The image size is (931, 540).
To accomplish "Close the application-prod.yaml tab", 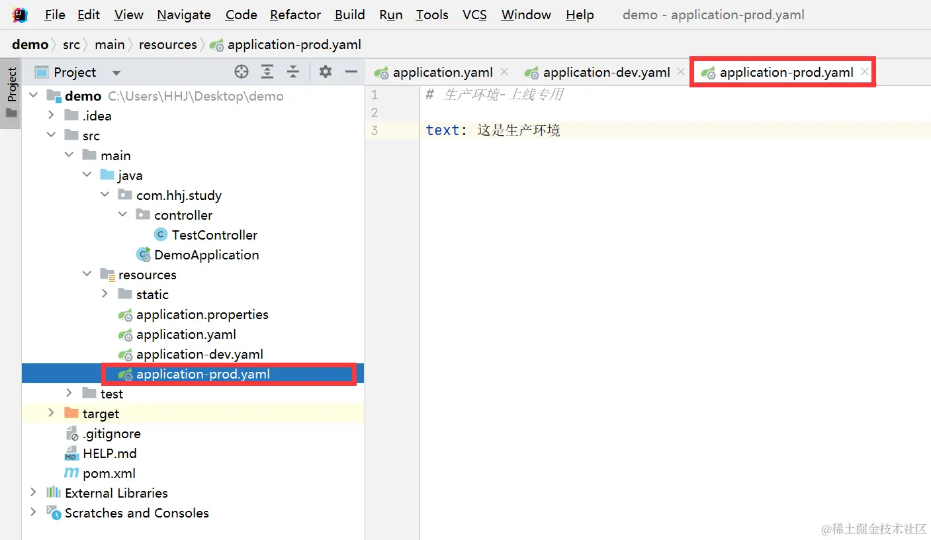I will click(x=864, y=72).
